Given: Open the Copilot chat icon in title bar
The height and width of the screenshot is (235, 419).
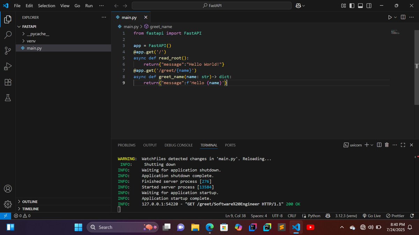Looking at the screenshot, I should point(298,6).
